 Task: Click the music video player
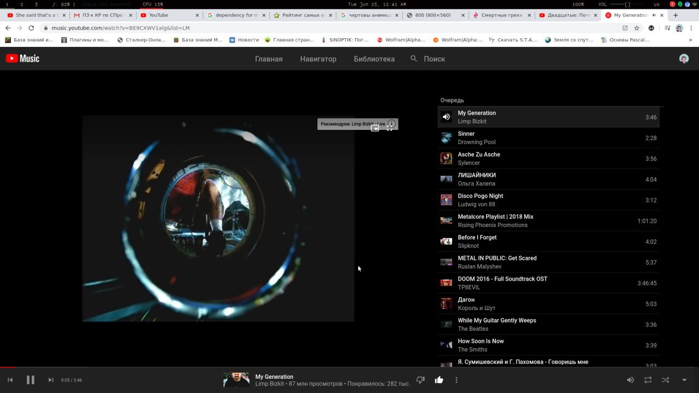point(218,218)
